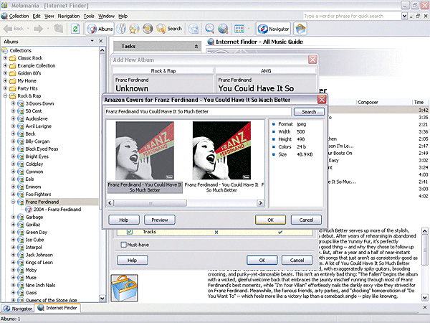Click Preview button in covers dialog

click(160, 220)
